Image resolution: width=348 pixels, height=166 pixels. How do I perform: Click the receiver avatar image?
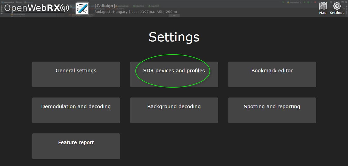83,8
